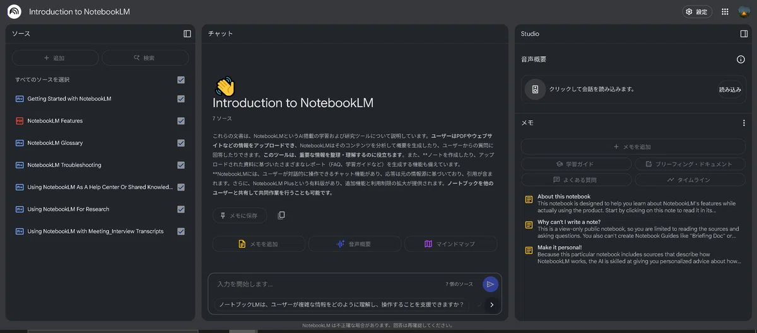Open the 設定 settings button

click(697, 11)
